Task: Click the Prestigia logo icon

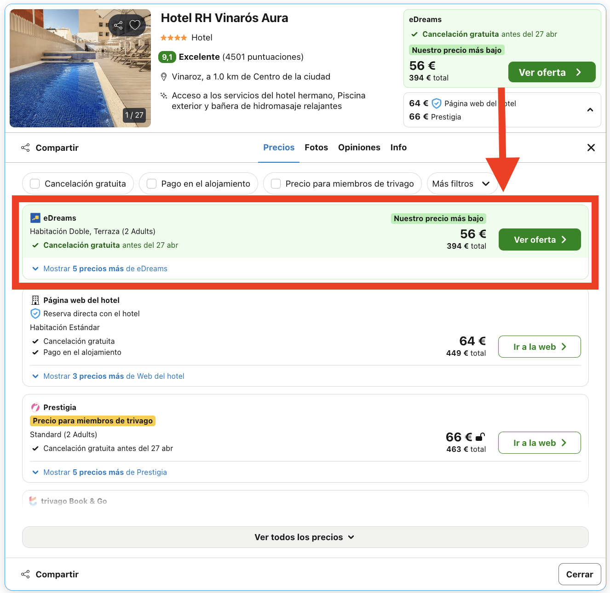Action: (35, 407)
